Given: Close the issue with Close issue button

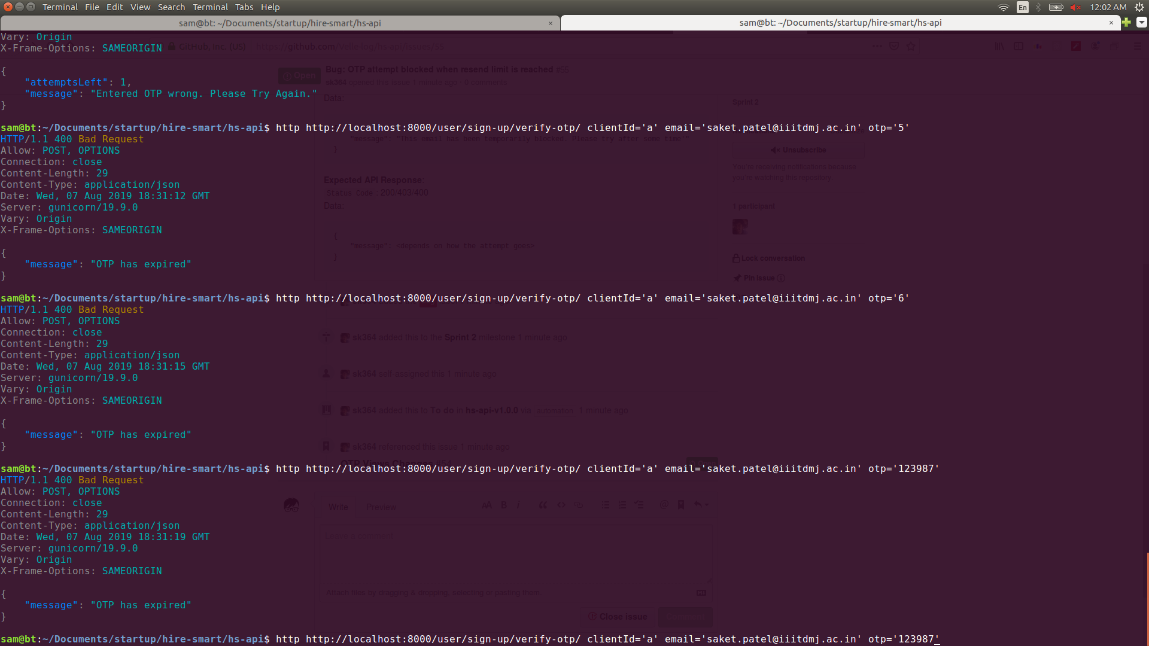Looking at the screenshot, I should coord(618,616).
